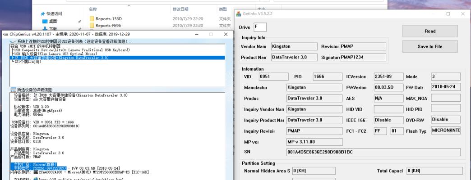
Task: Click the GetInfo window title icon
Action: pos(239,14)
